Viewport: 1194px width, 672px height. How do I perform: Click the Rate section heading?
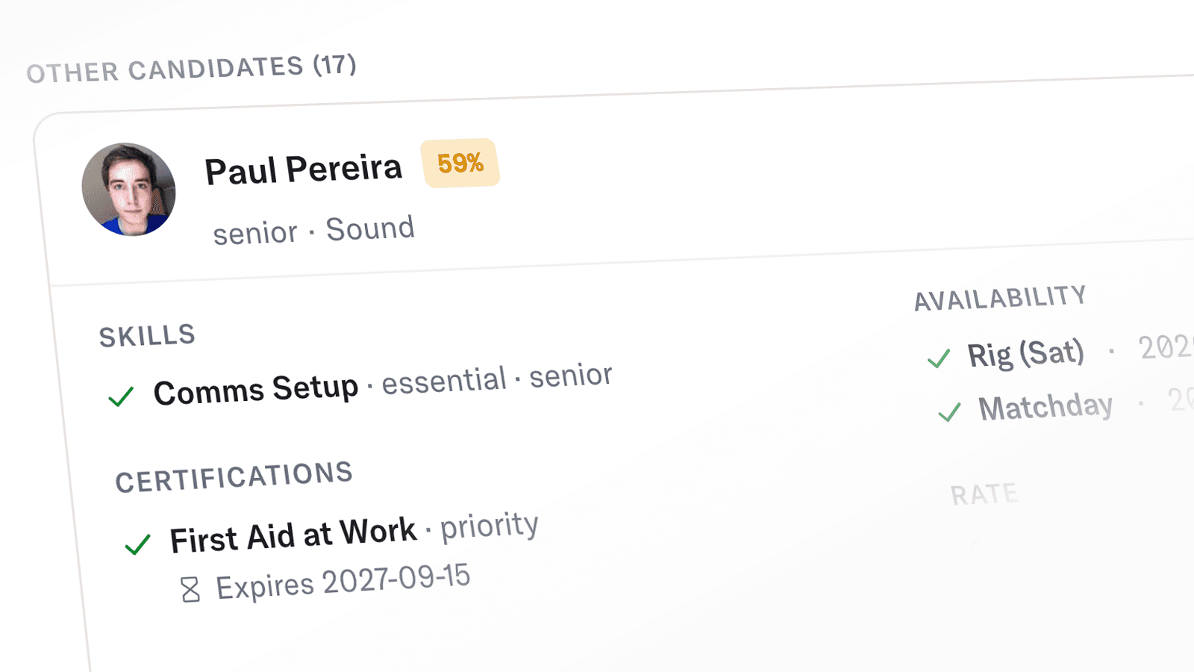pos(984,494)
